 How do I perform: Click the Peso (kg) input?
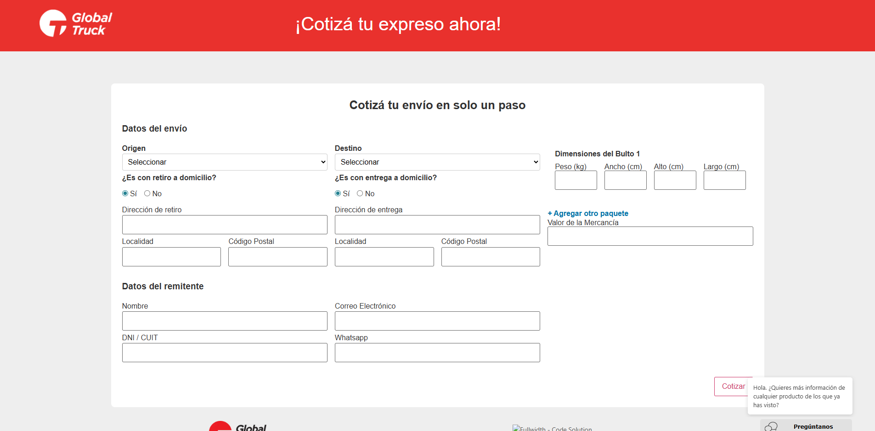pos(576,180)
